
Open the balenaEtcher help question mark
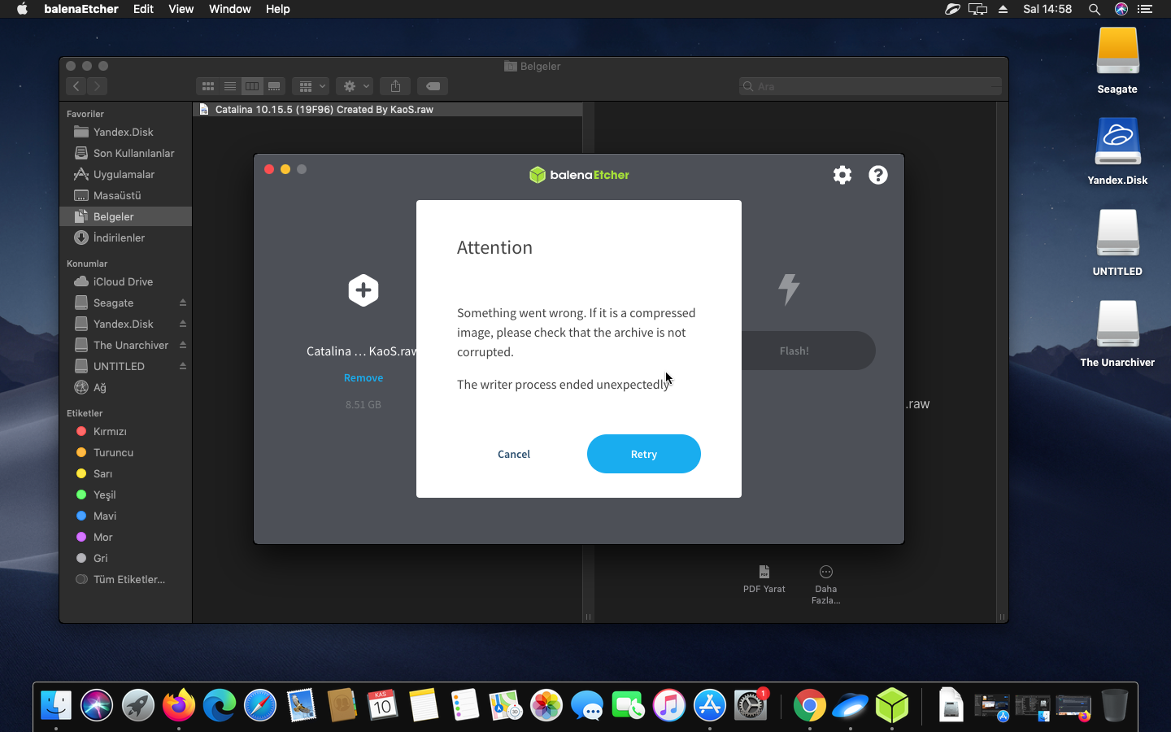coord(878,175)
